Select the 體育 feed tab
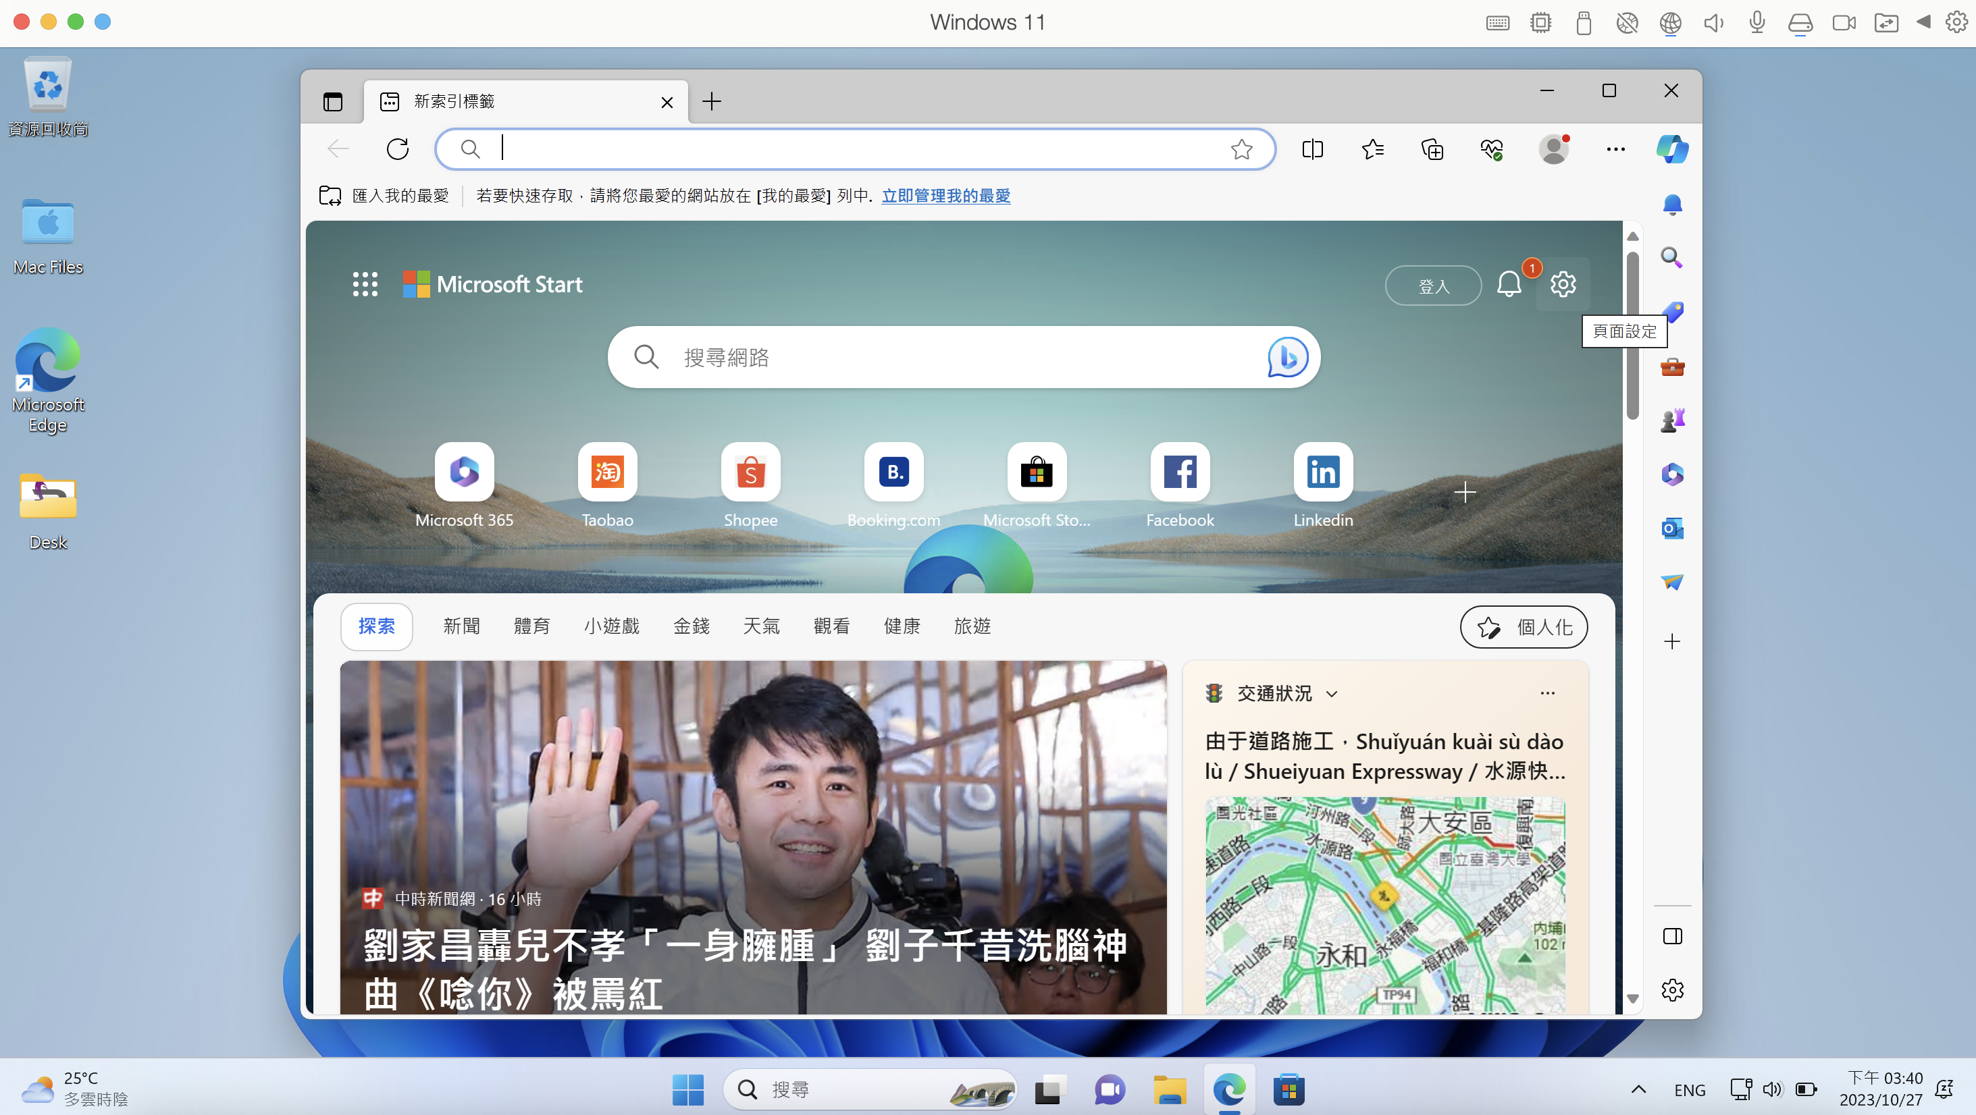Image resolution: width=1976 pixels, height=1115 pixels. (x=532, y=626)
